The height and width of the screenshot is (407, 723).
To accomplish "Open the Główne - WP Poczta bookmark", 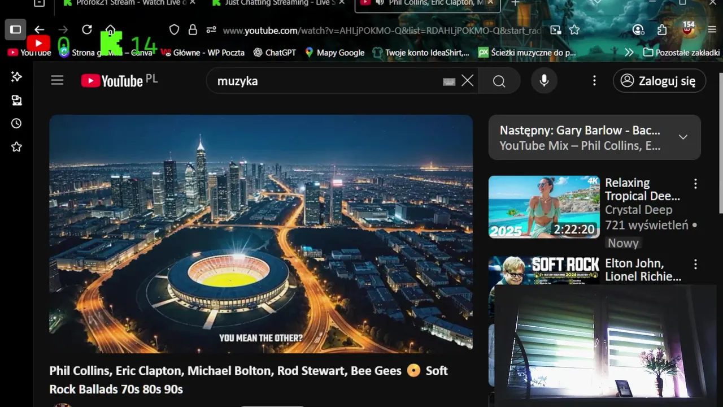I will [202, 53].
